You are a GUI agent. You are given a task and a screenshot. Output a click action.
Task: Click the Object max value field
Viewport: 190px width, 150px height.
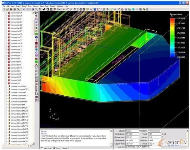(x=132, y=144)
